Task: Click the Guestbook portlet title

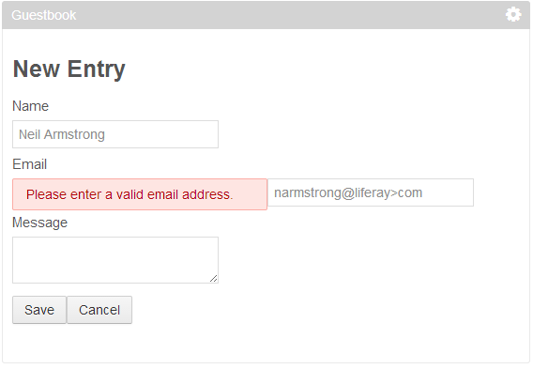Action: (x=43, y=15)
